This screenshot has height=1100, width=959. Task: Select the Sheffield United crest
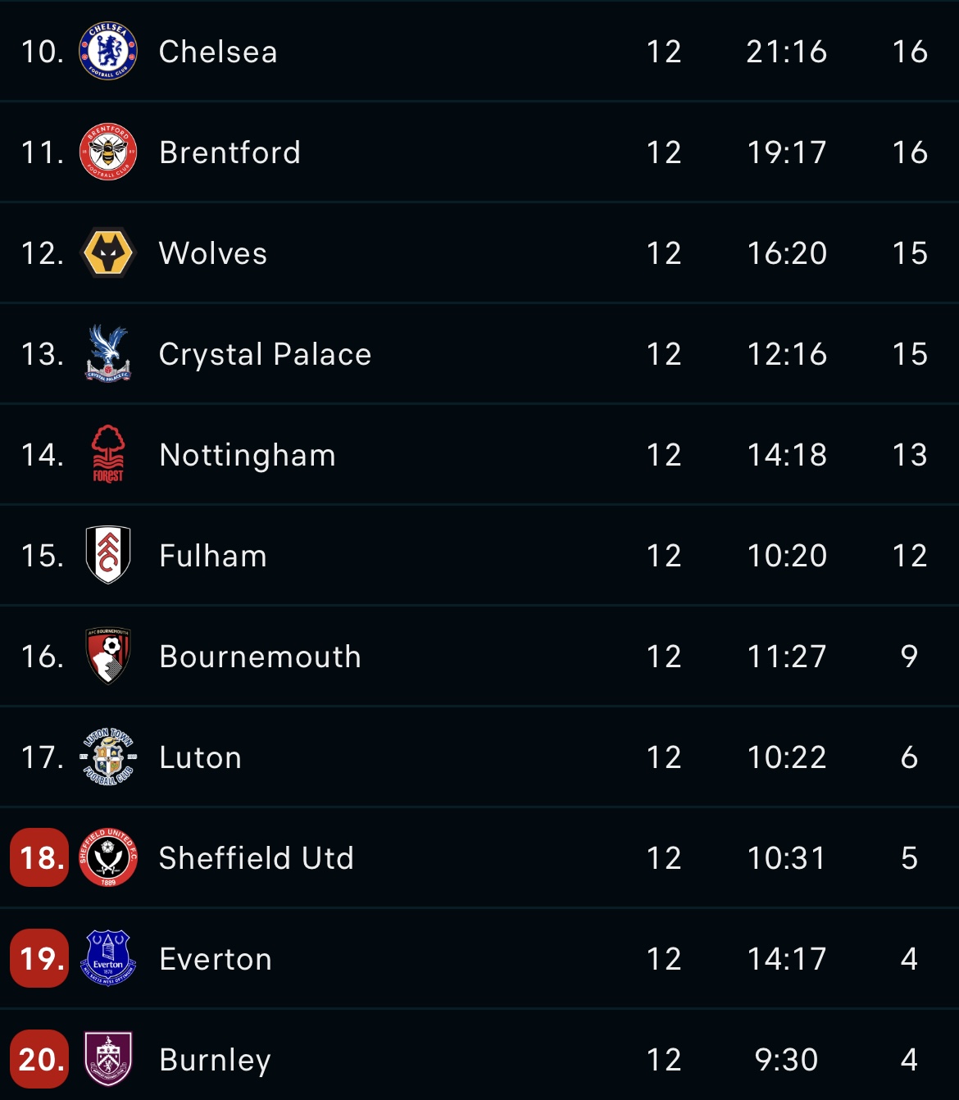108,858
